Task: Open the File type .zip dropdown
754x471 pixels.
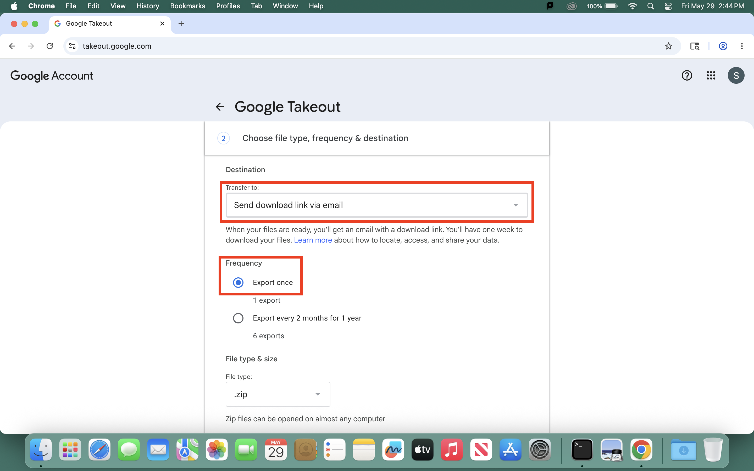Action: point(278,394)
